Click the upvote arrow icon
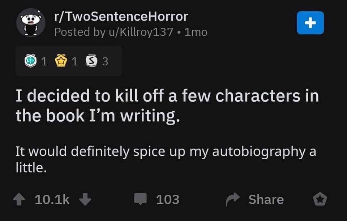 [19, 199]
